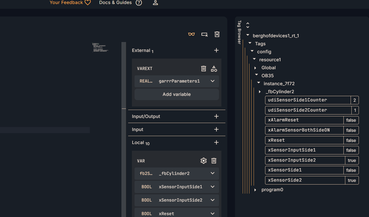
Task: Expand the Global tree node
Action: [x=255, y=68]
